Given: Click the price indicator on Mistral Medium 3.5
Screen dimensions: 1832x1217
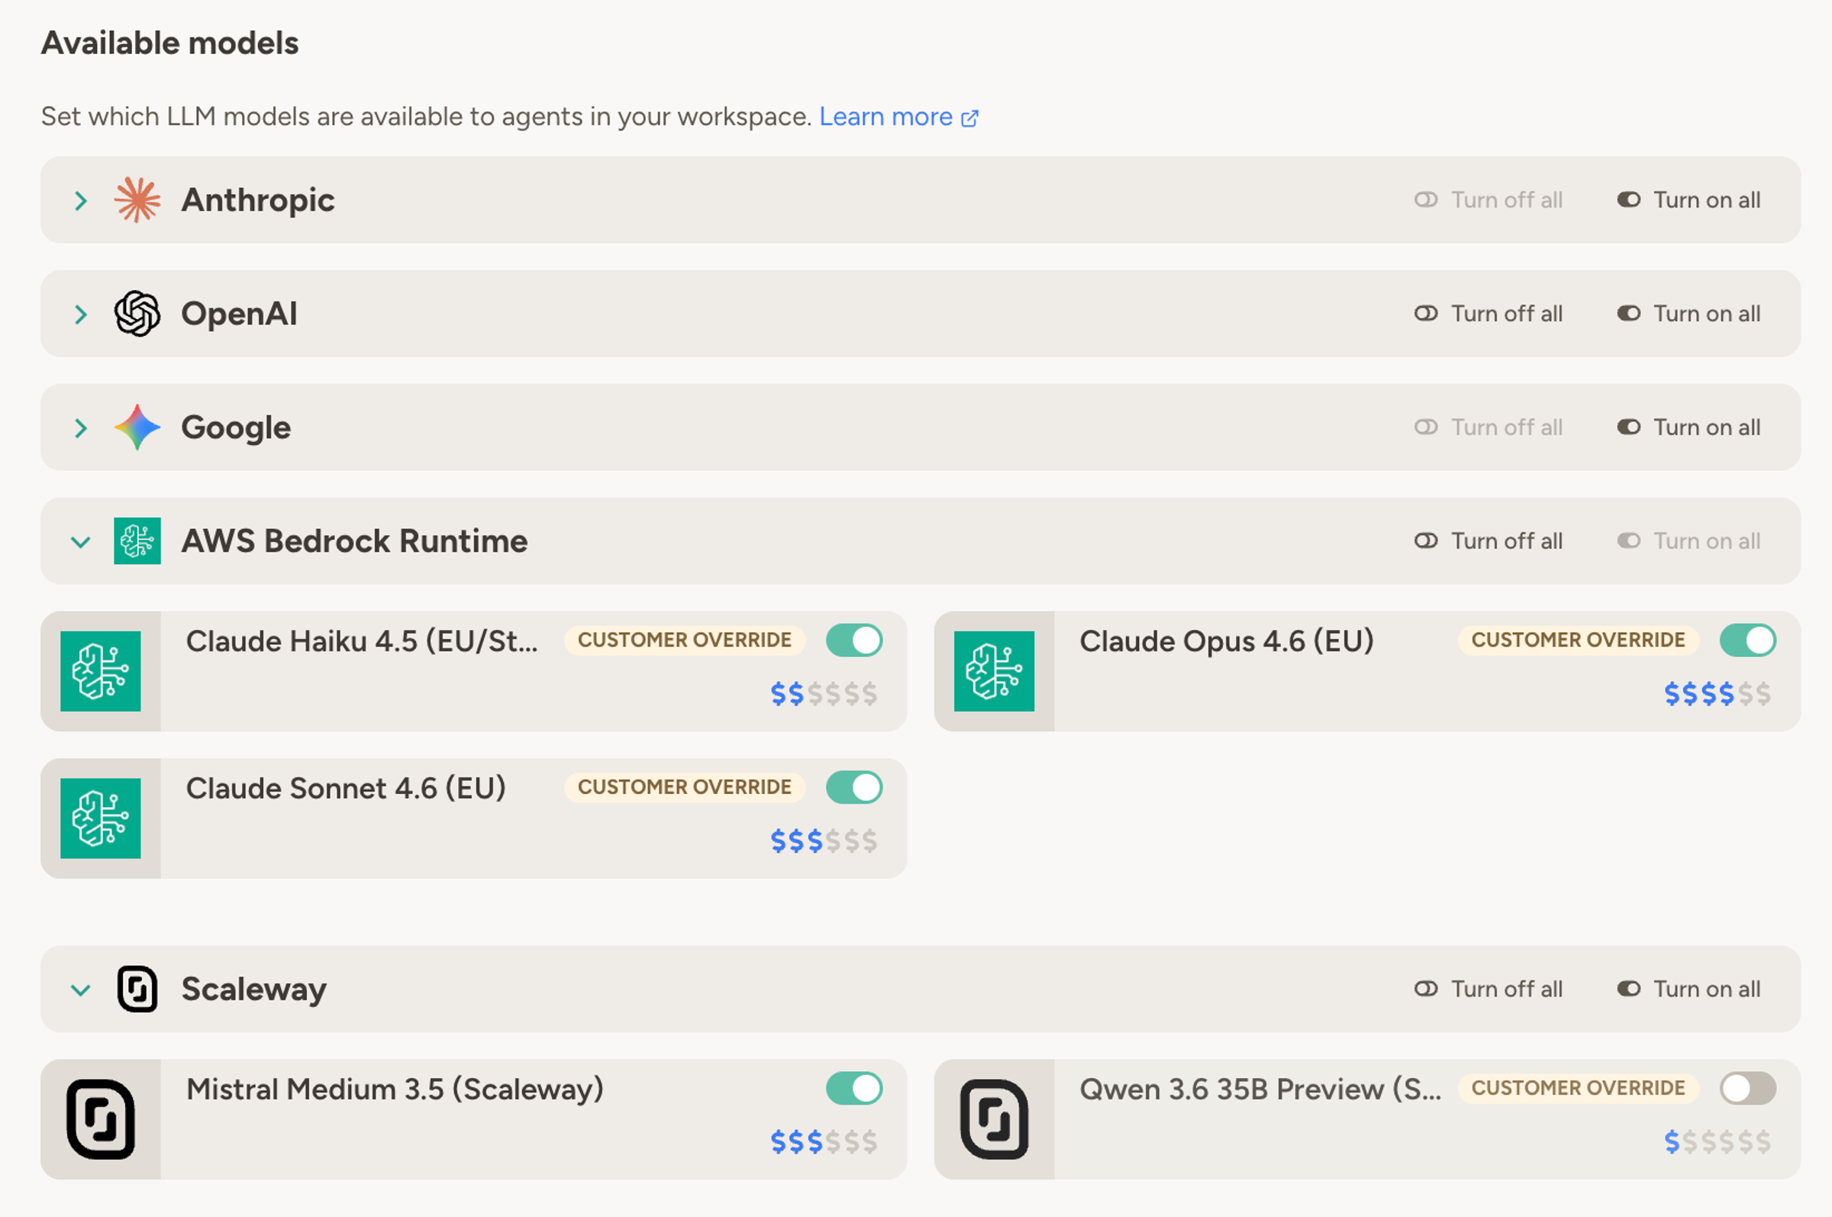Looking at the screenshot, I should click(x=824, y=1141).
